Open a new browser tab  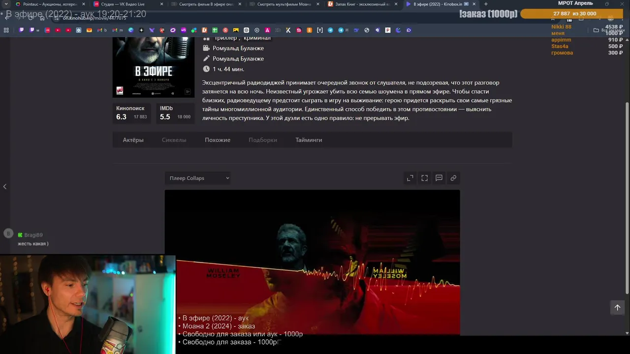(486, 4)
